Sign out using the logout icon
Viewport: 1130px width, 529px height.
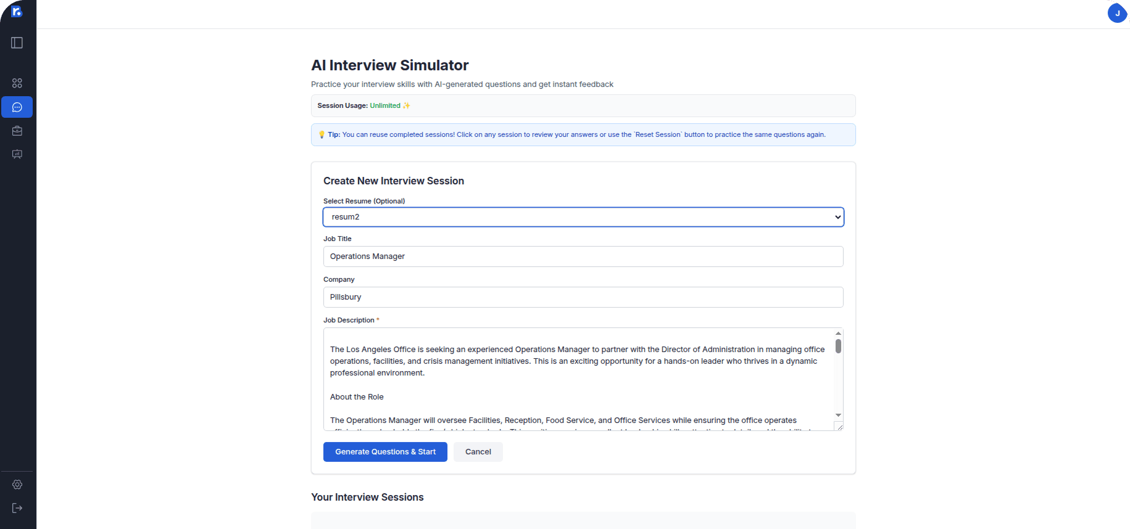[x=17, y=507]
